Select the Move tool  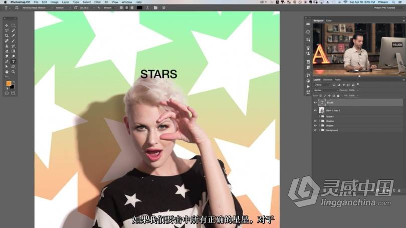coord(7,26)
